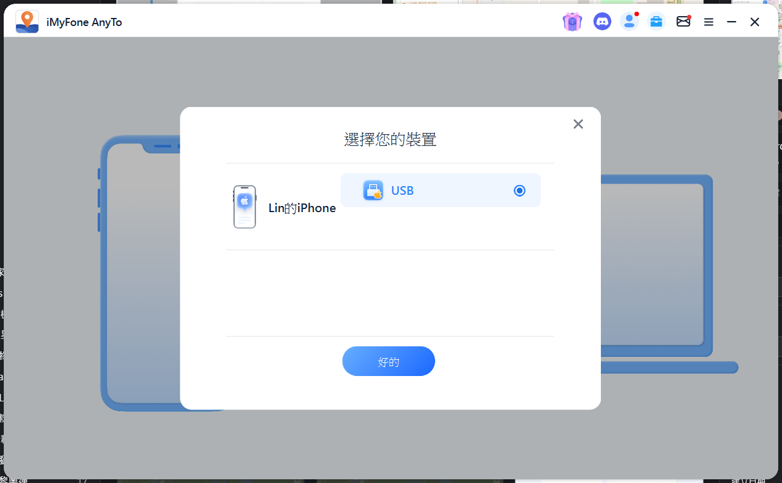The height and width of the screenshot is (483, 782).
Task: Open the user account profile icon
Action: (629, 22)
